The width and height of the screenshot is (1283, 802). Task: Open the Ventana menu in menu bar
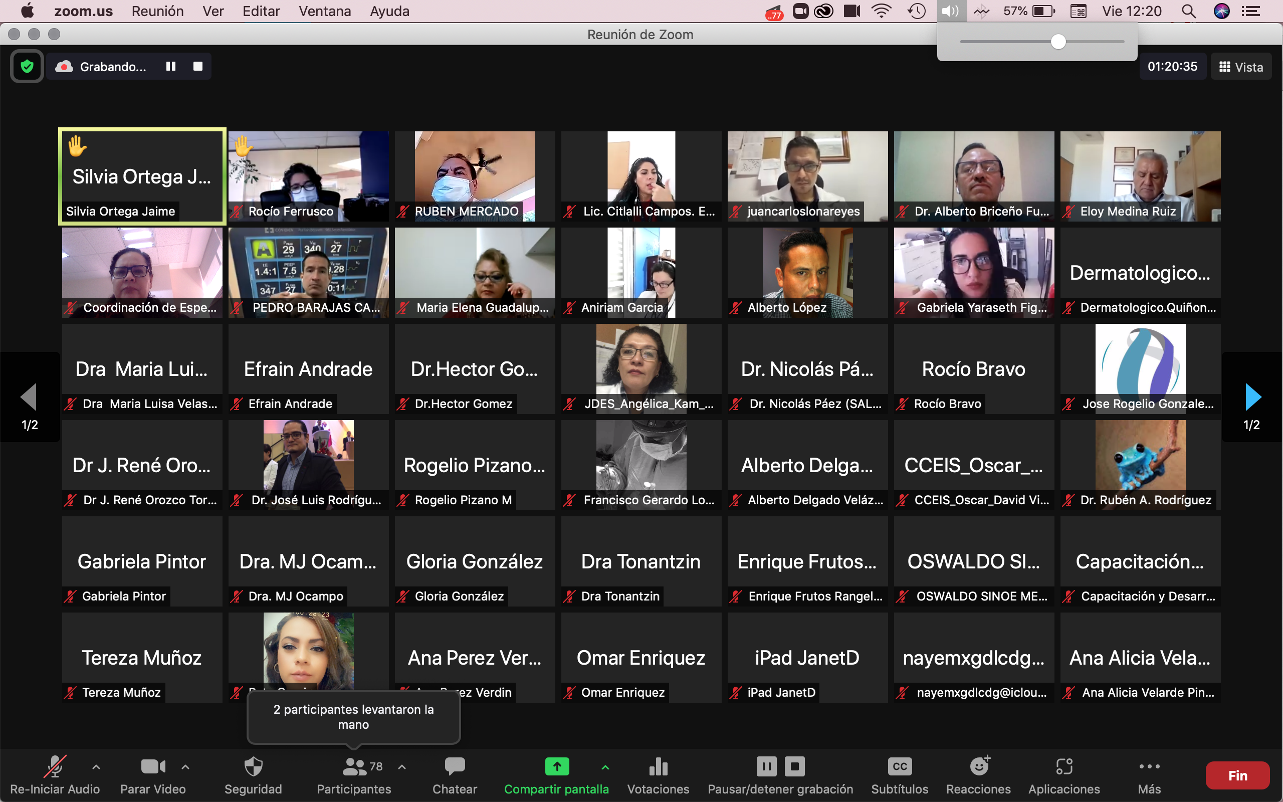[324, 11]
